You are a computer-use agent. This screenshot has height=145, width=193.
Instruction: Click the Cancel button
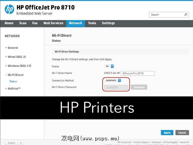pos(182,133)
